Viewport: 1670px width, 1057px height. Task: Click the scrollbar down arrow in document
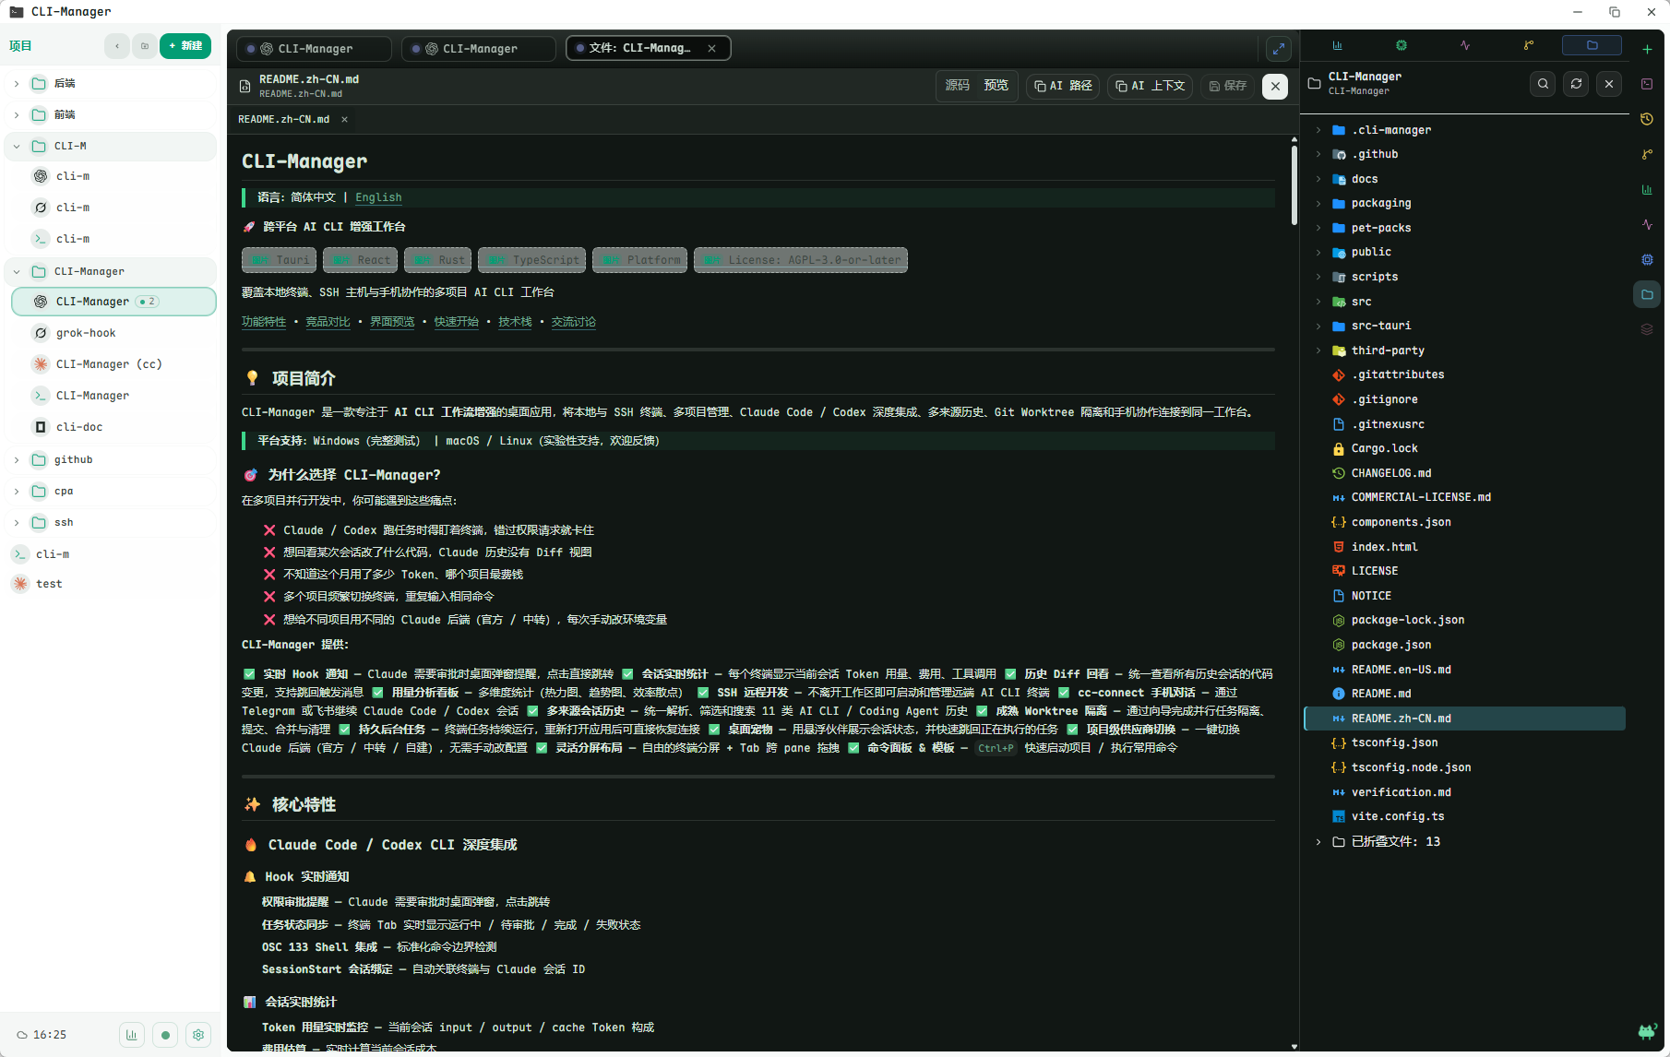coord(1294,1047)
